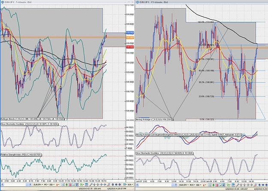Click the magnifier-chart icon after the red square in left toolbar
The height and width of the screenshot is (191, 268).
click(x=73, y=185)
